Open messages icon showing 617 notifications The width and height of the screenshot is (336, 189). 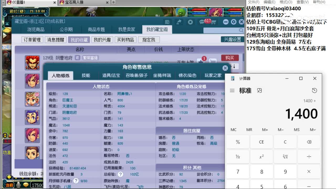(x=202, y=22)
